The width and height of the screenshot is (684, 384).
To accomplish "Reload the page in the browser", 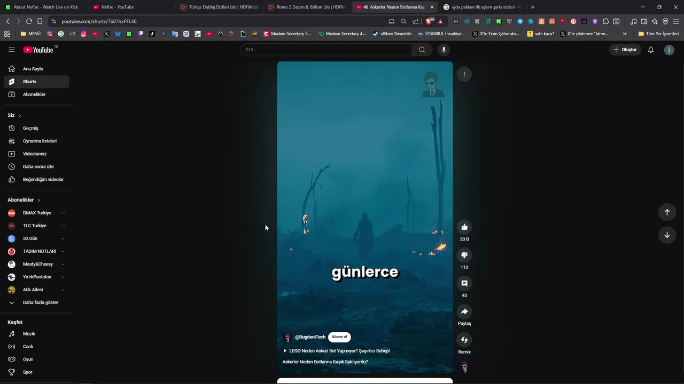I will click(x=29, y=21).
